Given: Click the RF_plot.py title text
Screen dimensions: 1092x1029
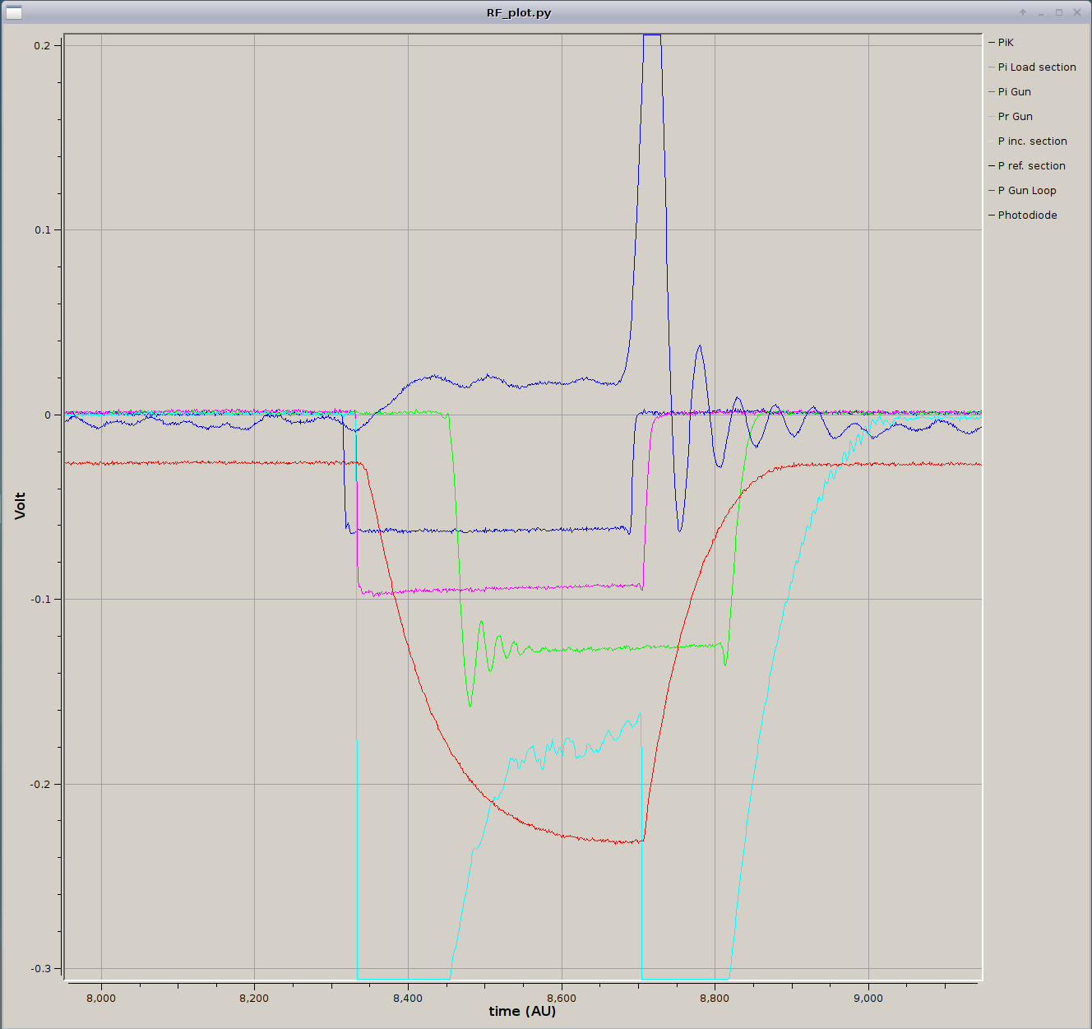Looking at the screenshot, I should pos(519,12).
